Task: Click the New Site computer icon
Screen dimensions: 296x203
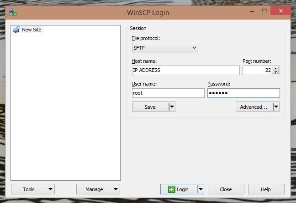Action: [16, 30]
